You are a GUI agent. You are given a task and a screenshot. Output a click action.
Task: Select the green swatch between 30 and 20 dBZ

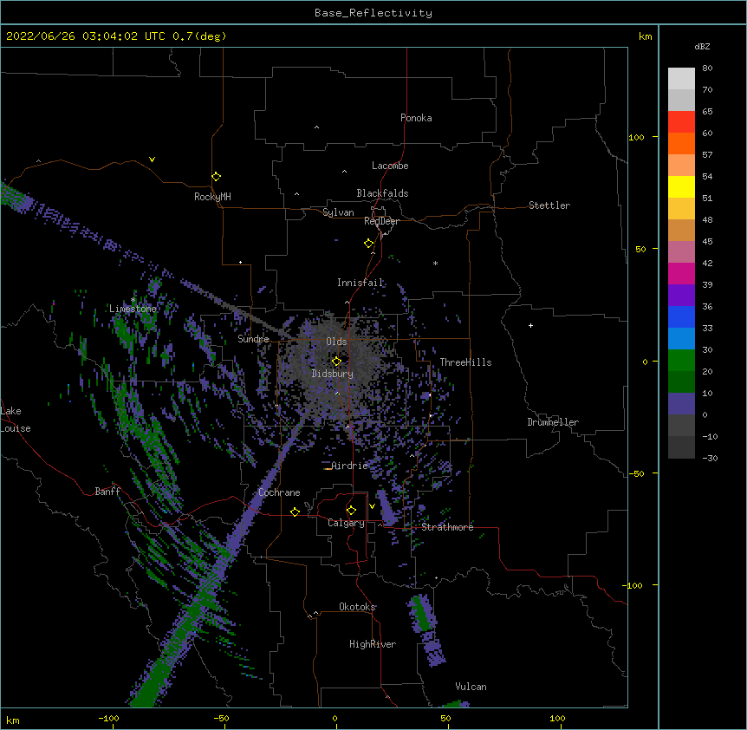point(681,361)
